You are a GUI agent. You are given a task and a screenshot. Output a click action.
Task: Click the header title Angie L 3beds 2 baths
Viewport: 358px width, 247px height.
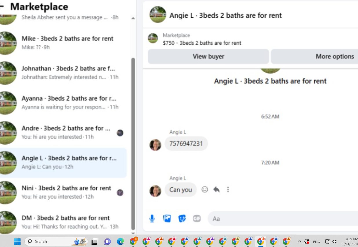(x=225, y=15)
